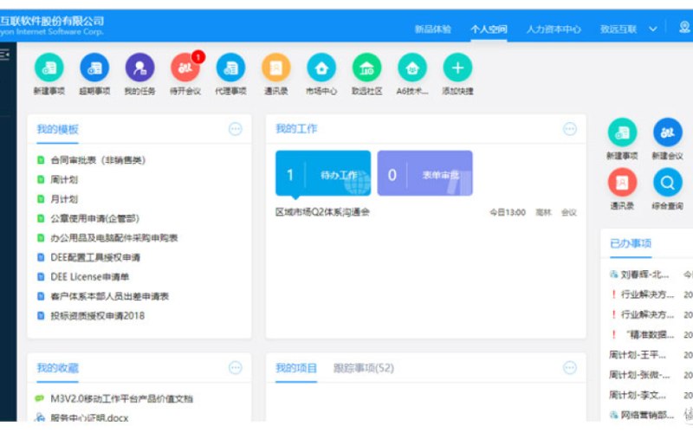Open 我的收藏 panel more options
The width and height of the screenshot is (693, 433).
click(x=235, y=367)
